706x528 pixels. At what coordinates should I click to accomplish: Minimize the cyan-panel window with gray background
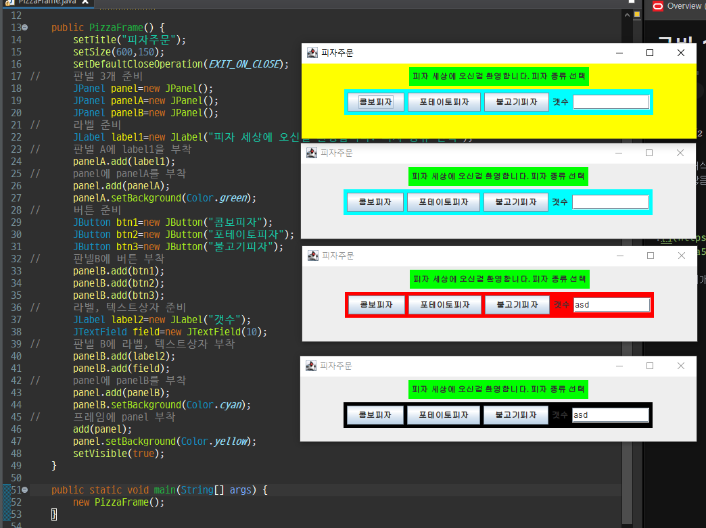619,153
